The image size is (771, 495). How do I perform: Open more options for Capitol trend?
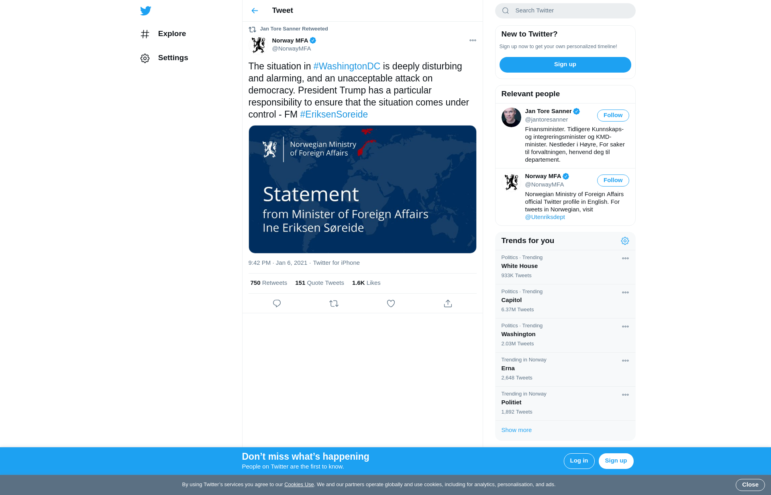pyautogui.click(x=625, y=292)
